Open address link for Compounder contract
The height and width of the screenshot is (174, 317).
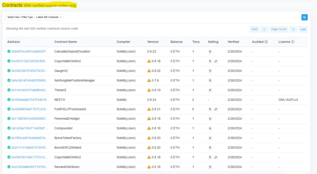tap(30, 129)
